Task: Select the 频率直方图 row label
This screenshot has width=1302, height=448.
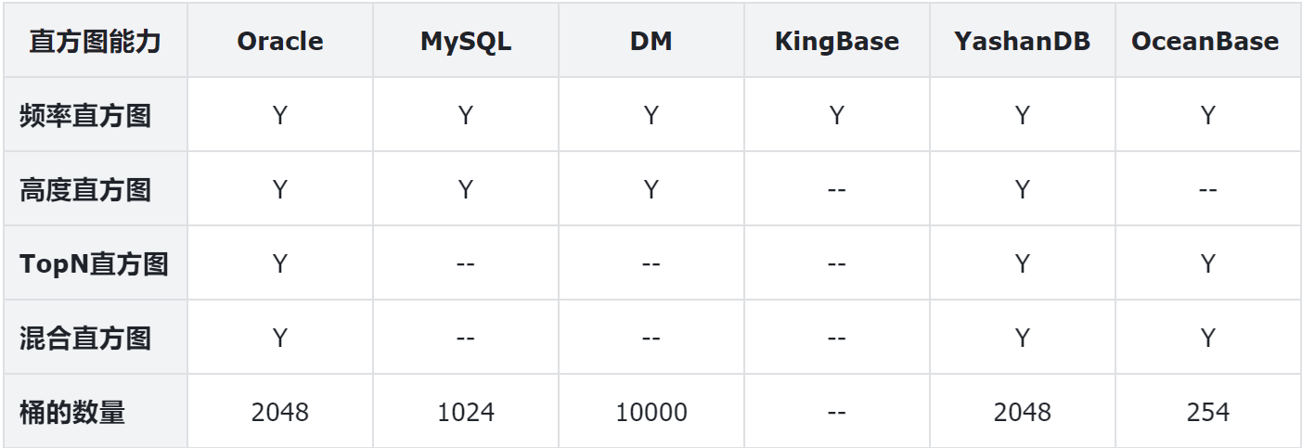Action: click(x=85, y=116)
